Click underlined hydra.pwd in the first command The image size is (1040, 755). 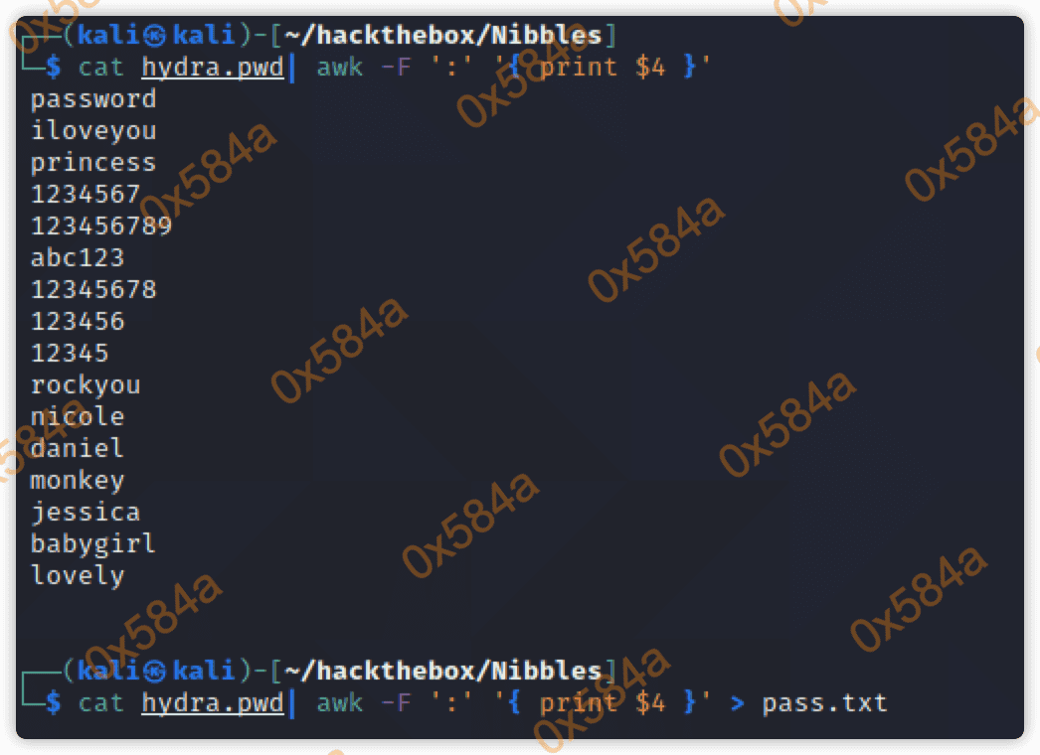point(212,68)
